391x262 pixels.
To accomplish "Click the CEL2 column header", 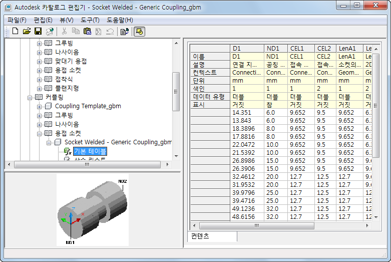I will click(325, 49).
